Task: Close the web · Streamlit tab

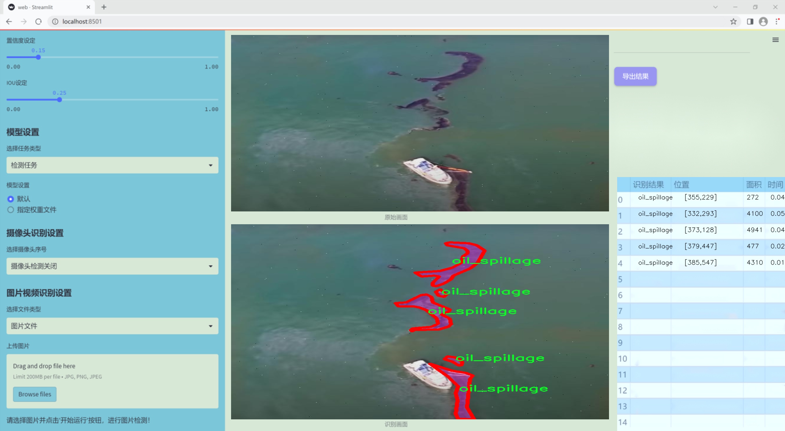Action: (x=88, y=7)
